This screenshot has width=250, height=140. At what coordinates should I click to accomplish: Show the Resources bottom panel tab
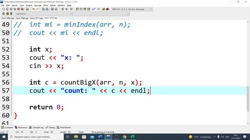(21, 128)
